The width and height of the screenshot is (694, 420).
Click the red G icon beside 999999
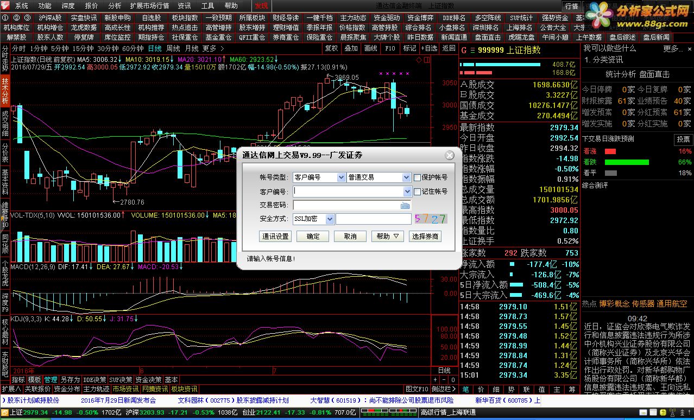point(465,50)
